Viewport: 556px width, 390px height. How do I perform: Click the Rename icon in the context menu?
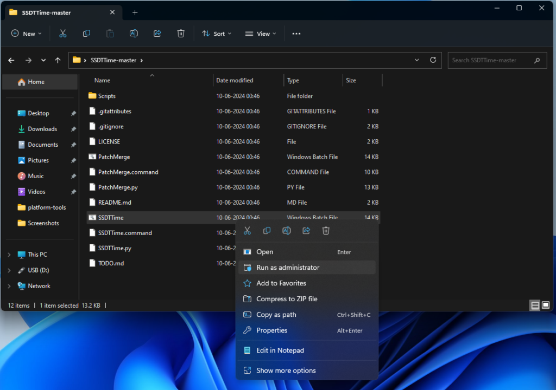point(286,231)
